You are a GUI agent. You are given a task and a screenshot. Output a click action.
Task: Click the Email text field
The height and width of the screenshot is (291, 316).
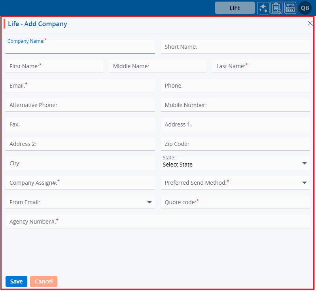pyautogui.click(x=80, y=86)
